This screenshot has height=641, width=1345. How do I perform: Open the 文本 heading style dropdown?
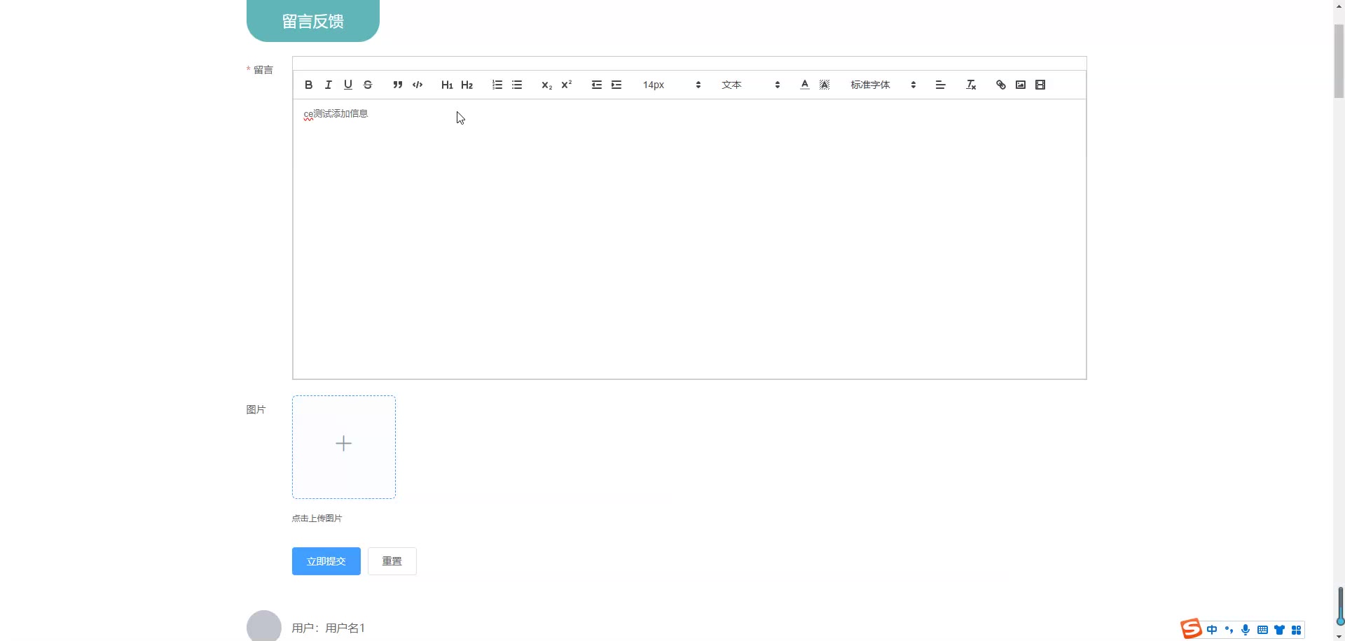750,85
